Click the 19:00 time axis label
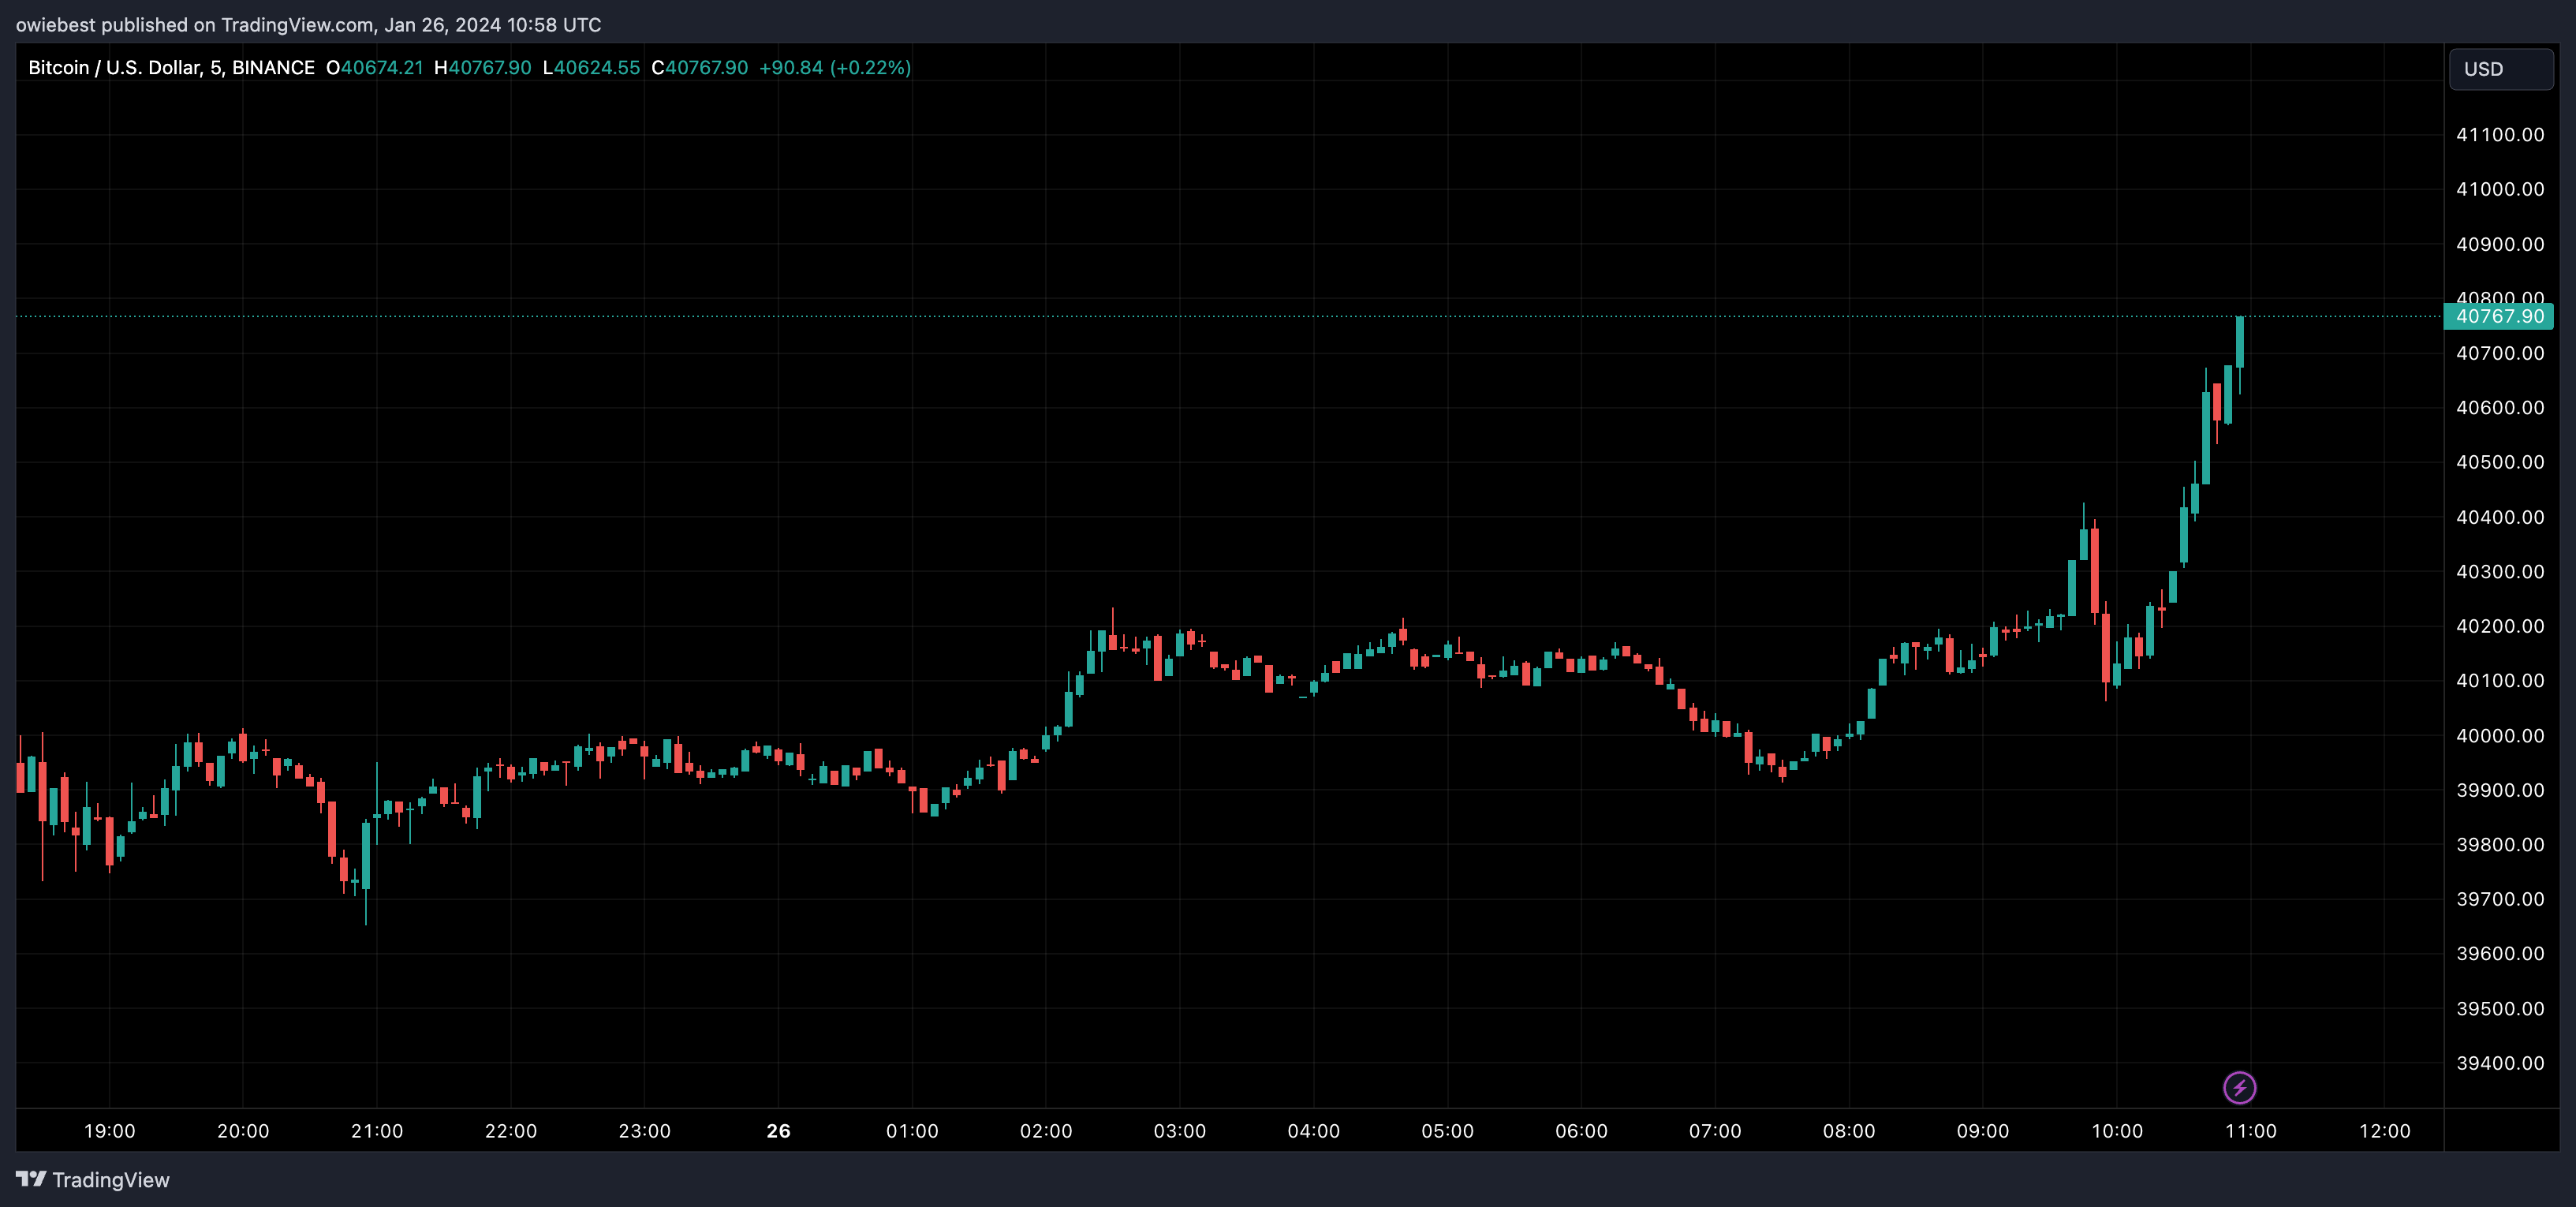 click(x=109, y=1131)
